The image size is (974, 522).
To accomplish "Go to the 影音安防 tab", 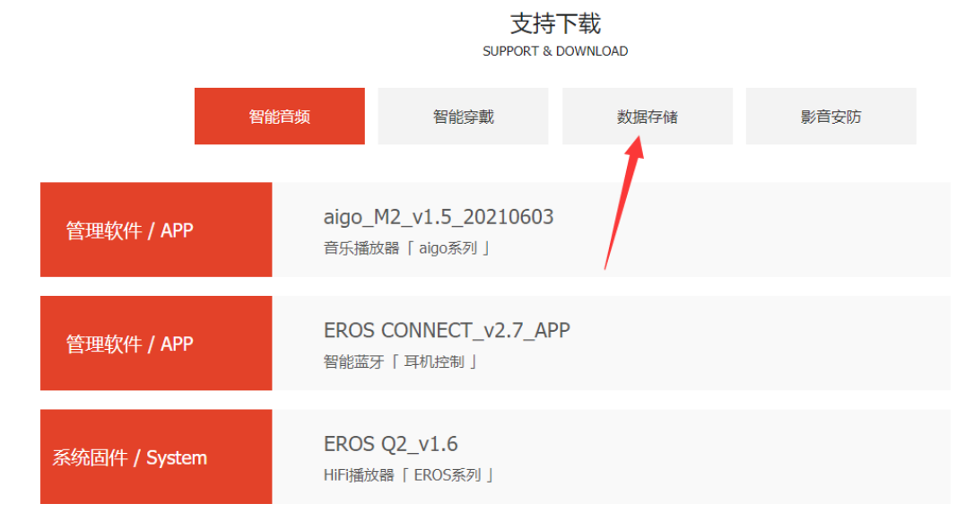I will click(x=831, y=117).
